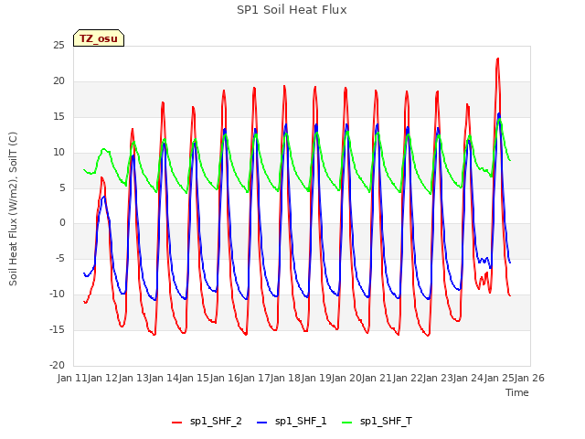Click the Jan 15 x-axis tick label

(x=194, y=378)
